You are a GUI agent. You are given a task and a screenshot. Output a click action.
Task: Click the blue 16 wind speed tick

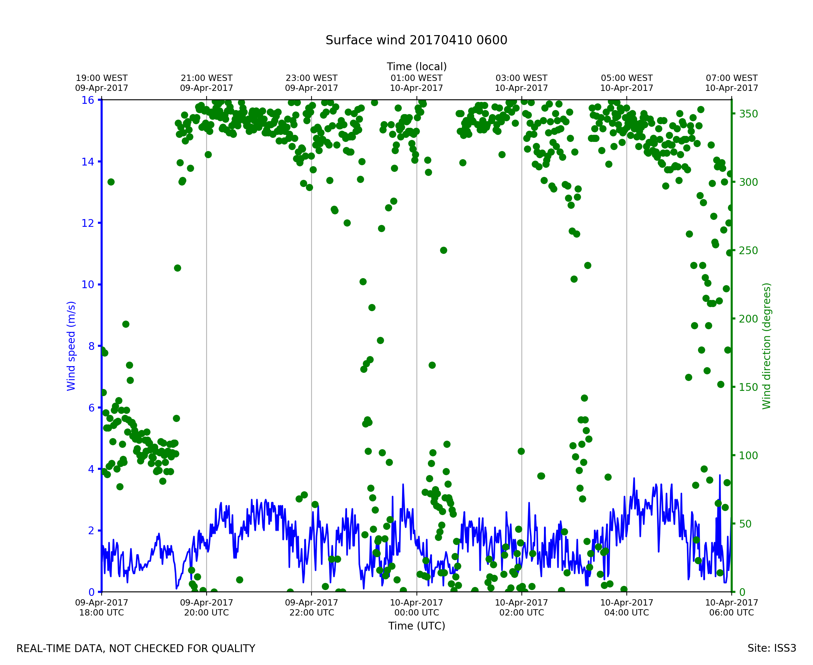tap(88, 100)
